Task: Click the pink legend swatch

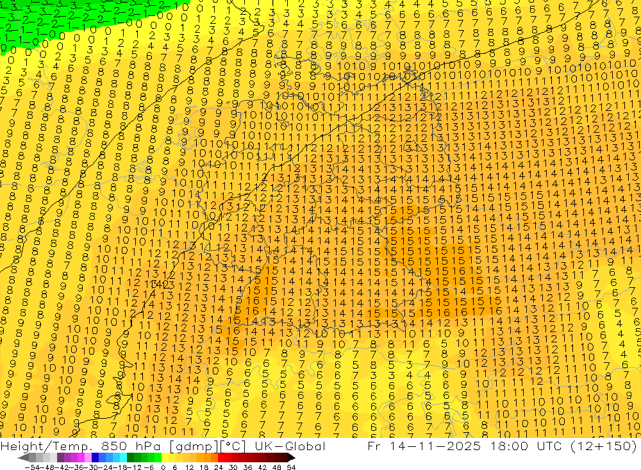Action: 88,457
